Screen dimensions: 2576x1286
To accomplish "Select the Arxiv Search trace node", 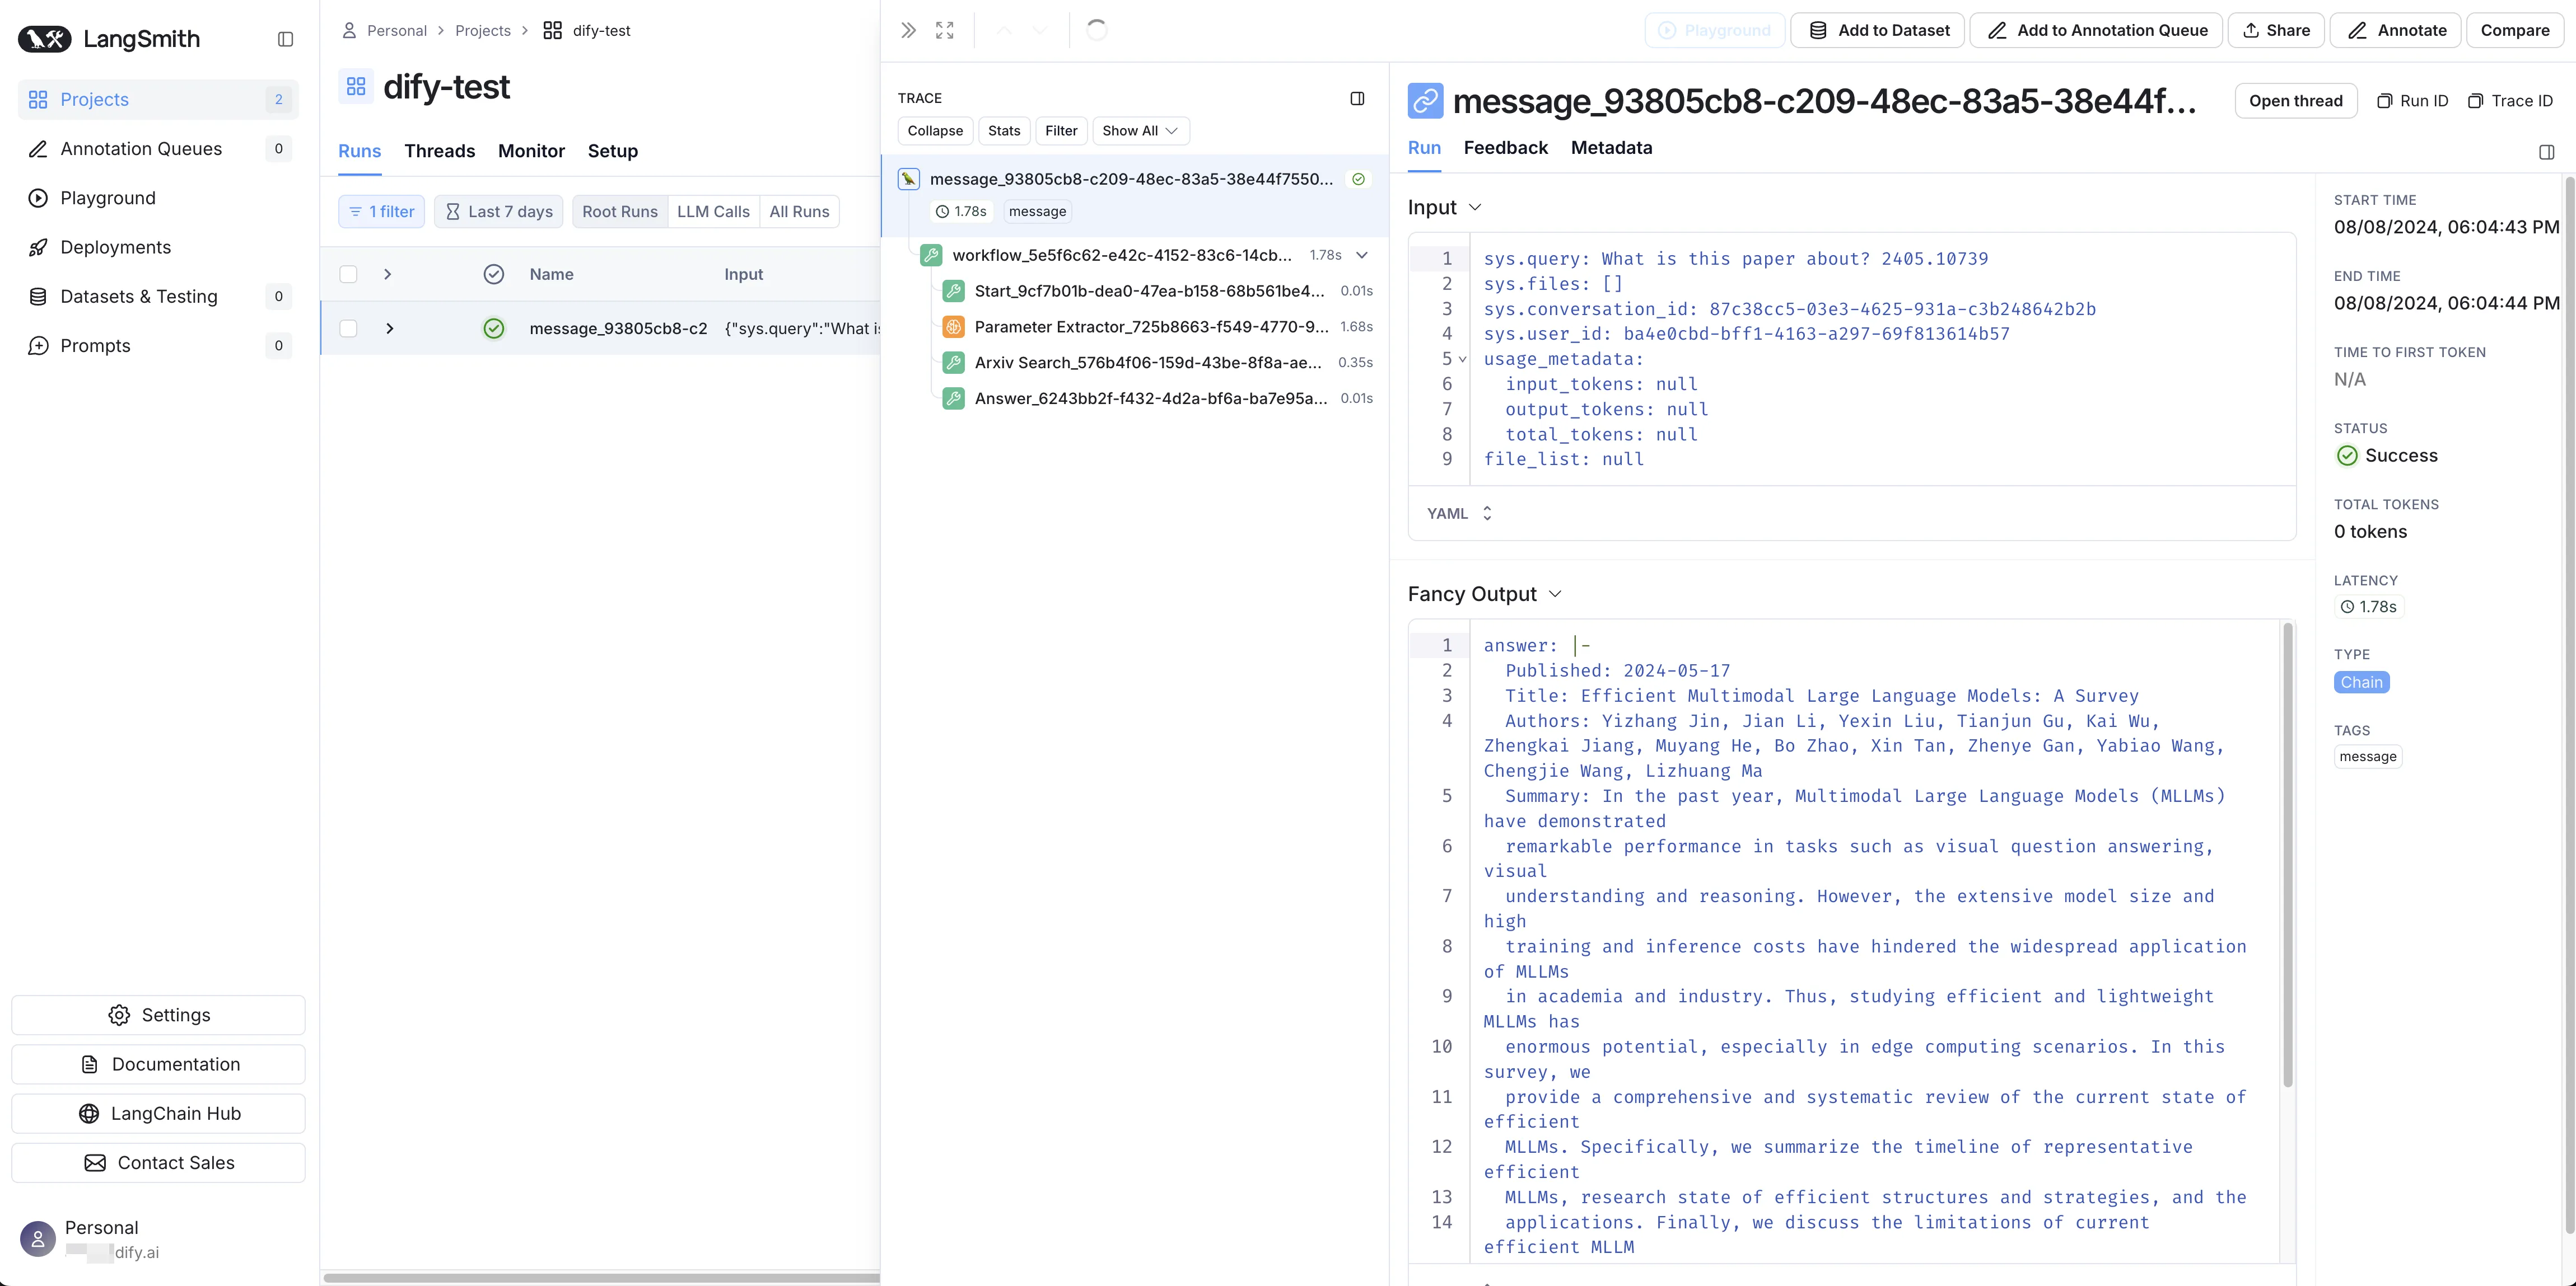I will (x=1147, y=363).
